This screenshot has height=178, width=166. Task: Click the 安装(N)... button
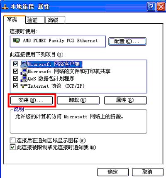click(32, 100)
